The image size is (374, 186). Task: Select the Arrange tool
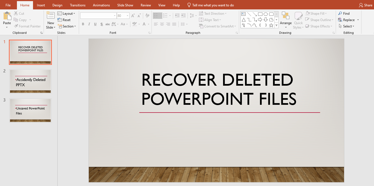286,19
